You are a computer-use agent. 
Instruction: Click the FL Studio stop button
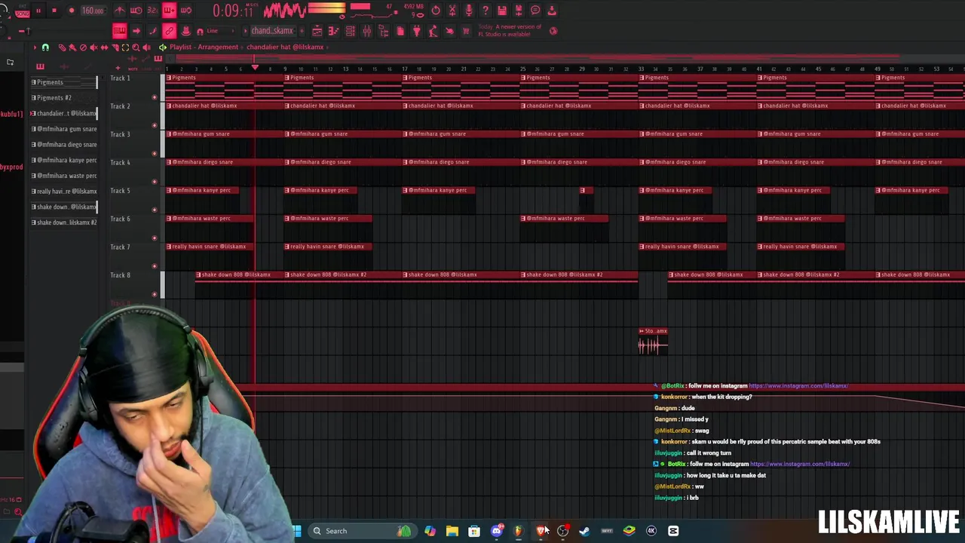[54, 11]
